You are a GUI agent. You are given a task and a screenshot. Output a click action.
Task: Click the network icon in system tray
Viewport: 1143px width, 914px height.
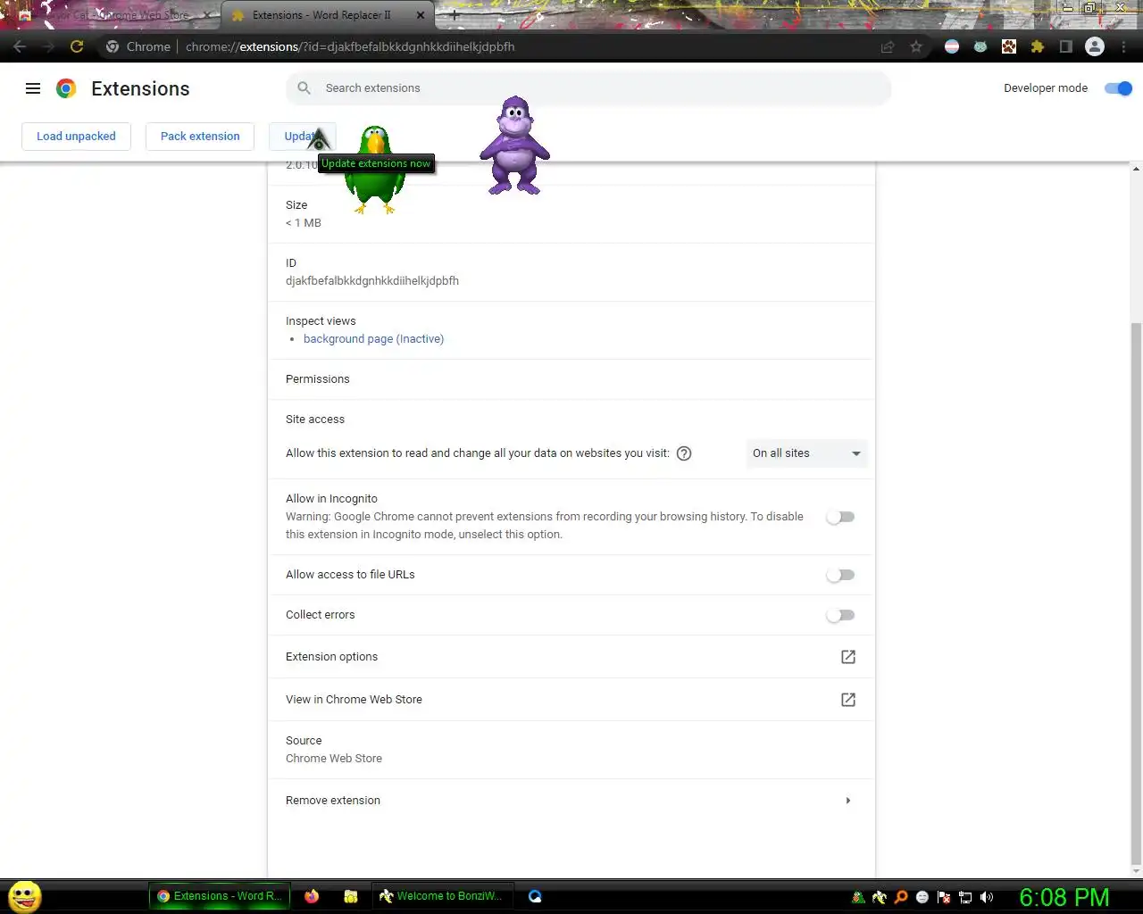(965, 897)
